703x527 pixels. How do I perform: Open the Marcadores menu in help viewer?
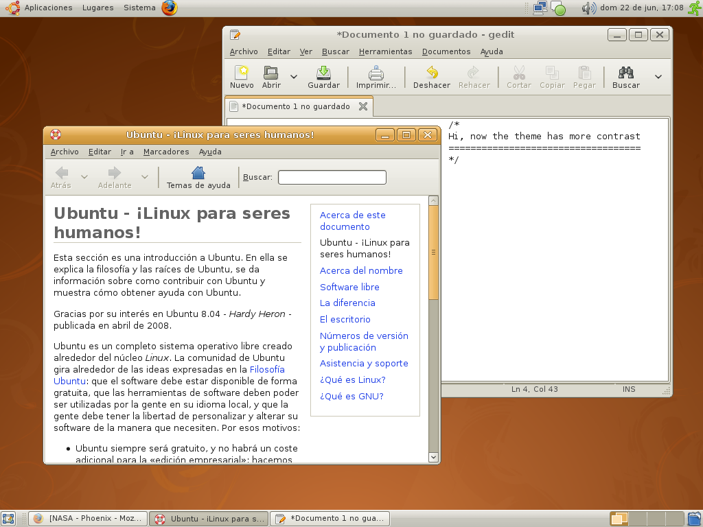[x=166, y=152]
